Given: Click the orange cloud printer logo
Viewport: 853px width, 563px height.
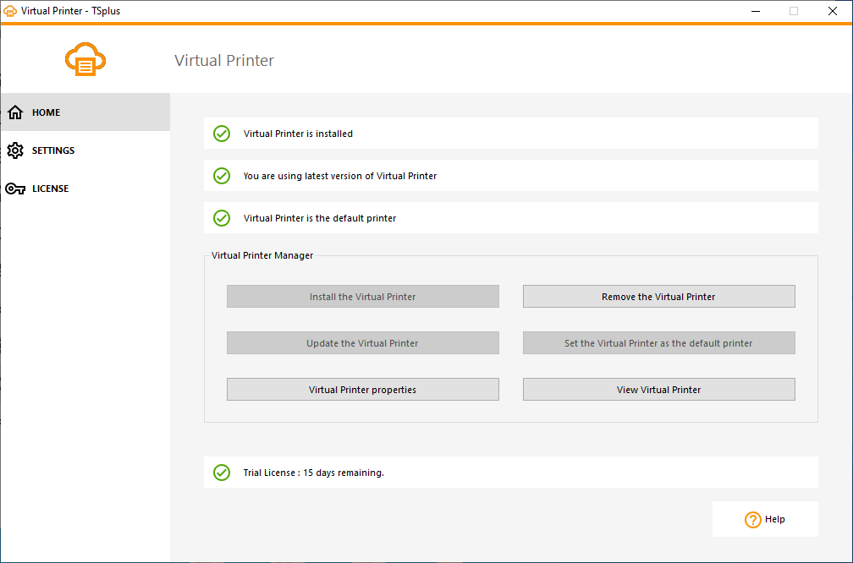Looking at the screenshot, I should click(x=85, y=60).
